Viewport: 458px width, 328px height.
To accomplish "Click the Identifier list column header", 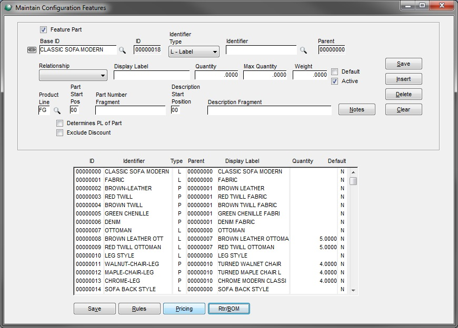I will click(134, 161).
